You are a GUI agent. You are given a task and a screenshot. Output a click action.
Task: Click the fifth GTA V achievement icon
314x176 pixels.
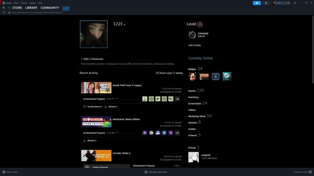[x=171, y=99]
